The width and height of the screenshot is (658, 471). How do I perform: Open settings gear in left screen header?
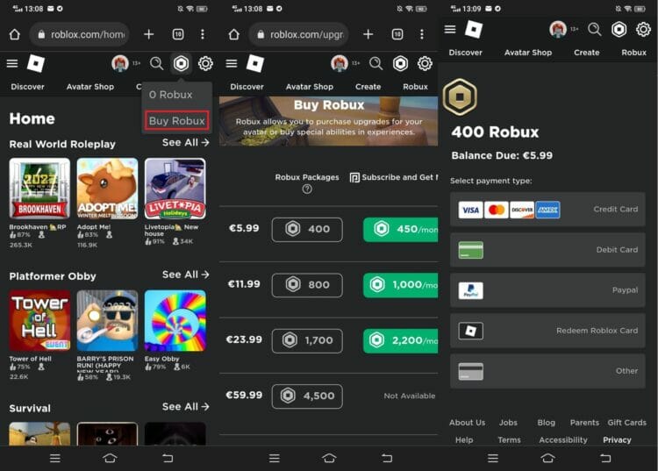[205, 64]
